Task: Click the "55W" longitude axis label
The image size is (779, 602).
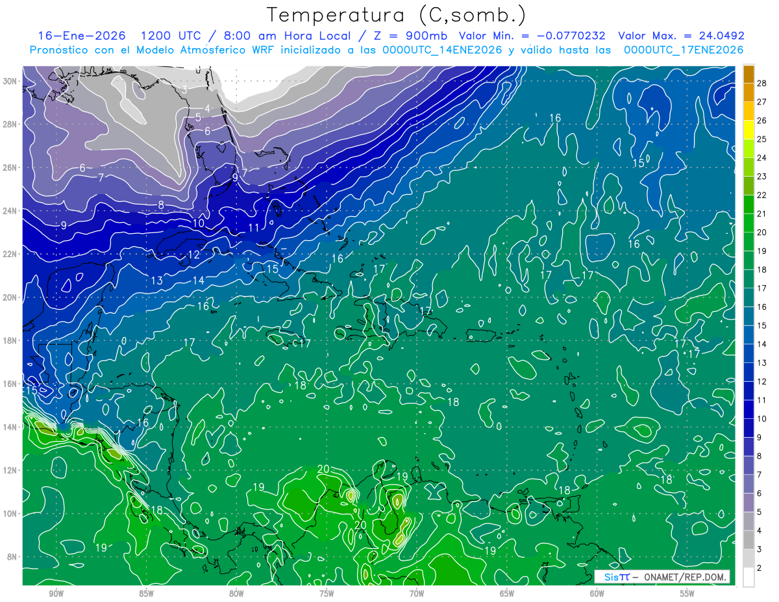Action: [x=687, y=594]
